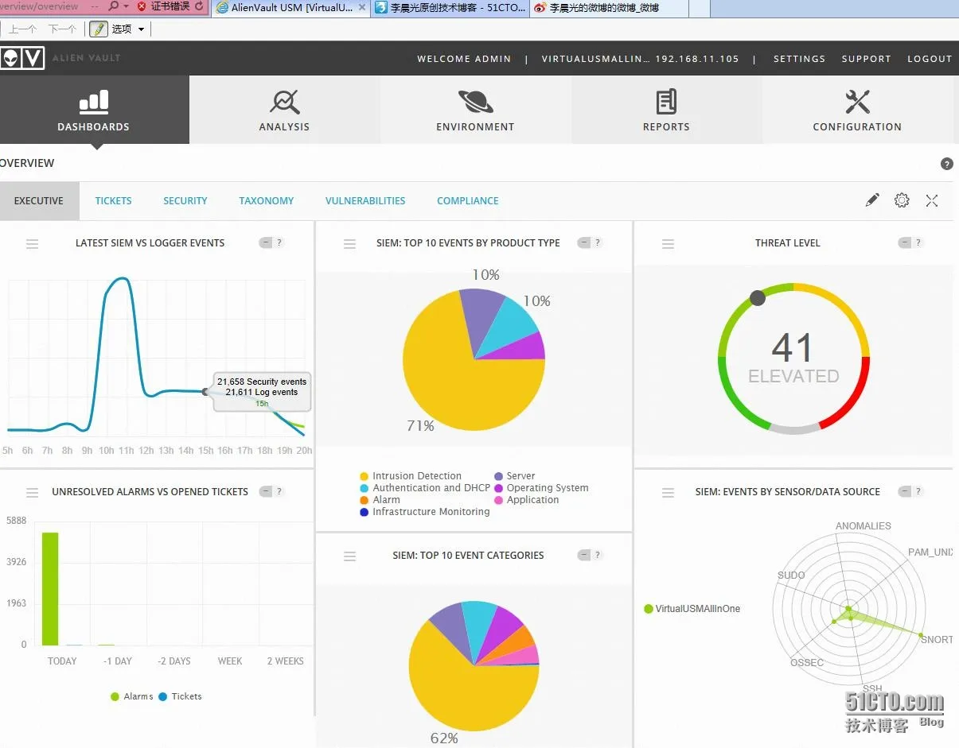Open menu icon of Events by Sensor/Data Source

(668, 493)
